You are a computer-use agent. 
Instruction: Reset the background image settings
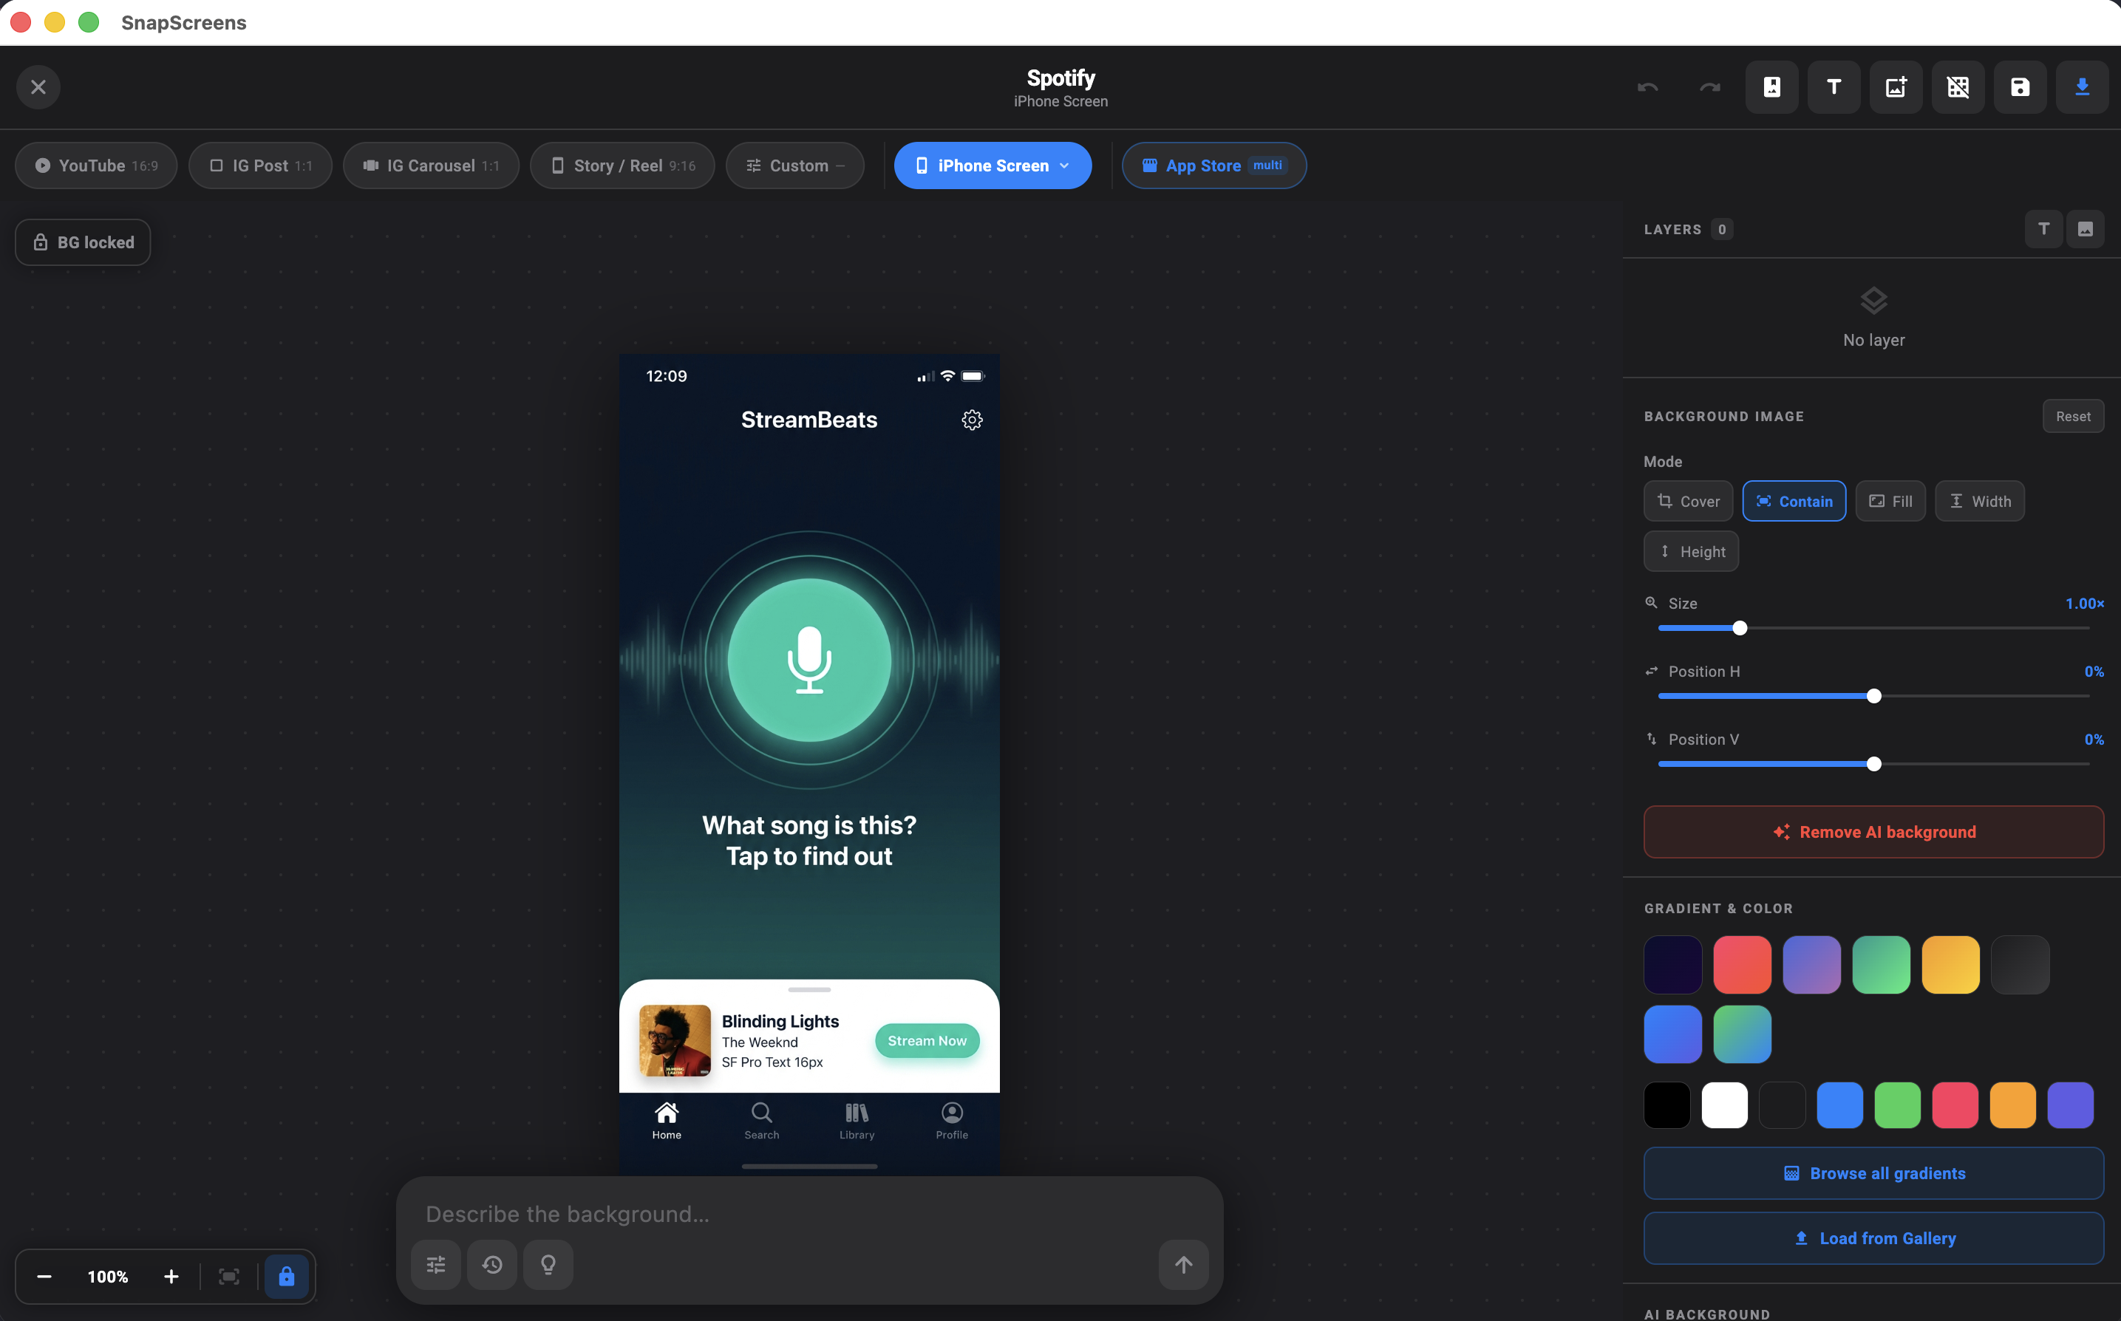pos(2073,416)
